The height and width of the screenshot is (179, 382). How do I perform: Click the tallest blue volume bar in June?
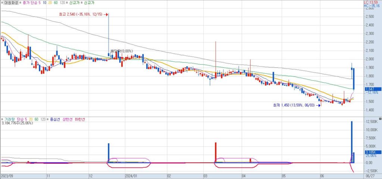pos(352,142)
